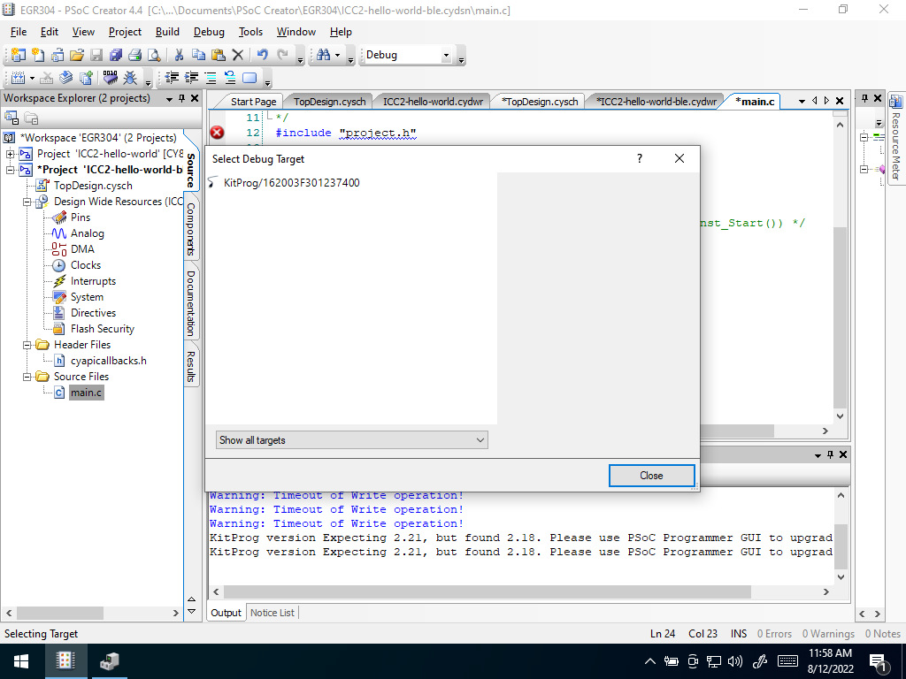
Task: Click the Close button in dialog
Action: [651, 475]
